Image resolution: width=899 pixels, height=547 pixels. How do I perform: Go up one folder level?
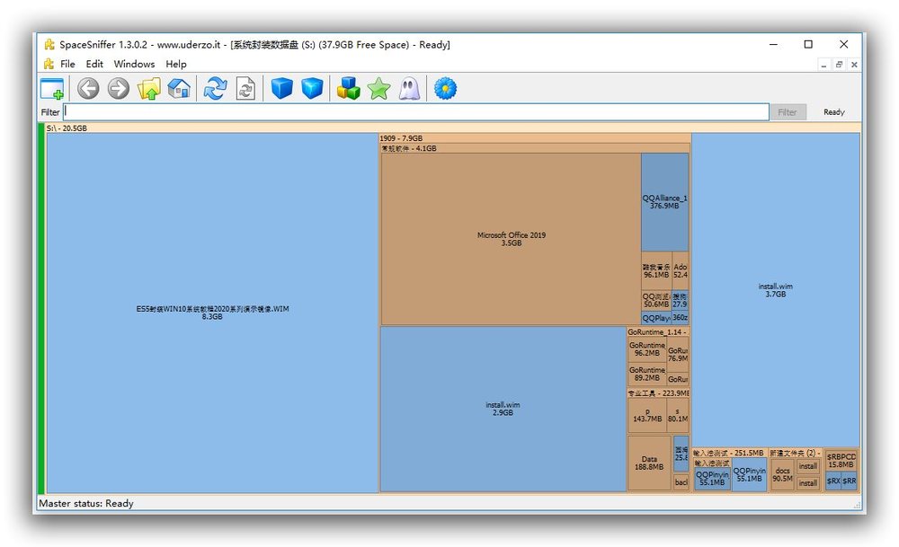coord(149,89)
